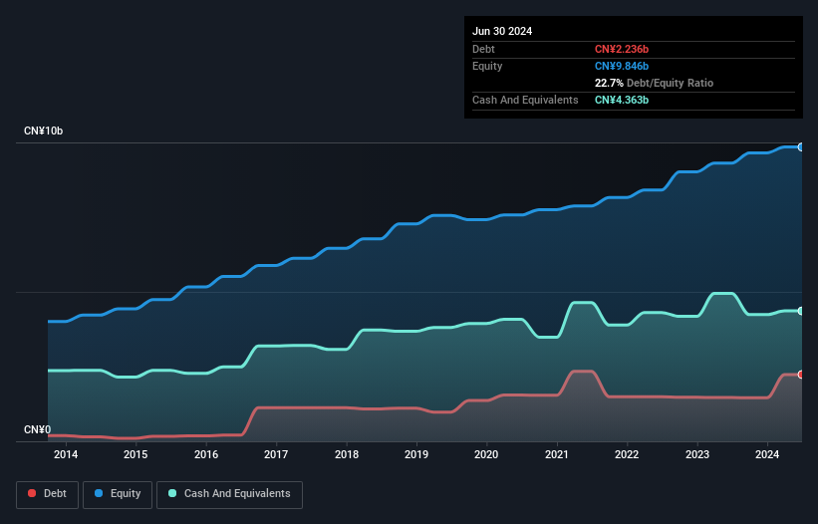Click the 2022 x-axis label
818x524 pixels.
(x=627, y=454)
